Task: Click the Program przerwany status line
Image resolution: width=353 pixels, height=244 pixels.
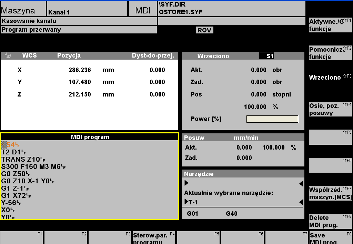Action: [79, 30]
